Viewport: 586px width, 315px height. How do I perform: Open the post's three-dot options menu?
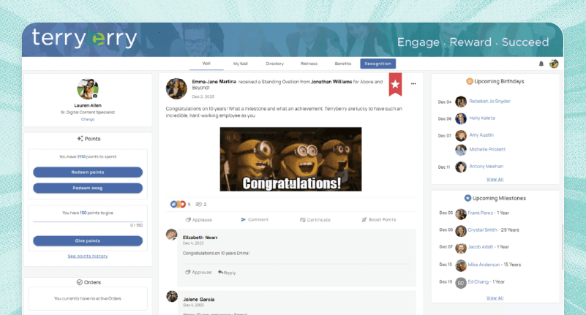click(x=413, y=83)
